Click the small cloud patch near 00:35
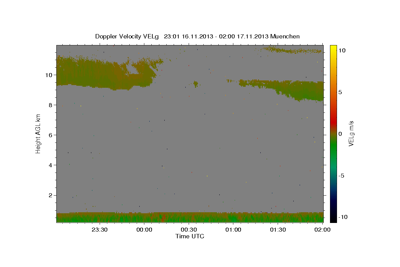Image resolution: width=400 pixels, height=267 pixels. 196,83
